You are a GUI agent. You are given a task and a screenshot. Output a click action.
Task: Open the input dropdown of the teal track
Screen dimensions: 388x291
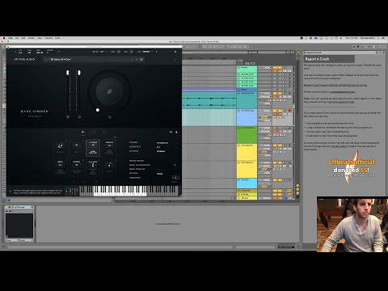(x=265, y=94)
